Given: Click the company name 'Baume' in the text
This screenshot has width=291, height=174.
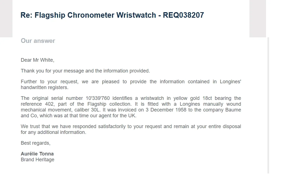Looking at the screenshot, I should click(233, 110).
